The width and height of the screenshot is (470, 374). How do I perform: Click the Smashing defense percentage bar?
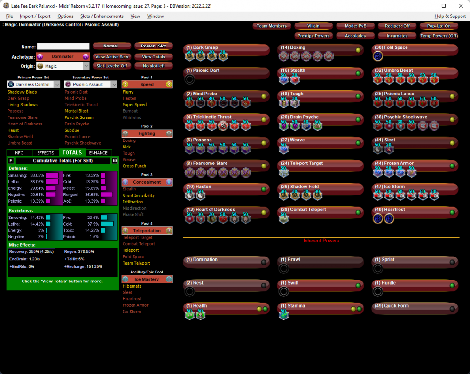[x=52, y=175]
